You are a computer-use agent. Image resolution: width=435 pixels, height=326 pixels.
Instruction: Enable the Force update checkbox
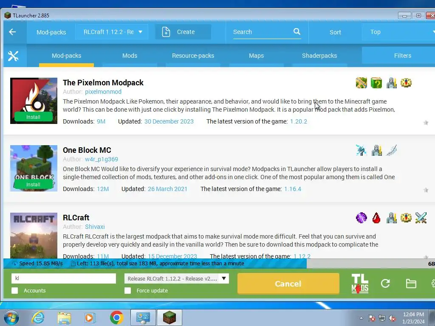(127, 290)
